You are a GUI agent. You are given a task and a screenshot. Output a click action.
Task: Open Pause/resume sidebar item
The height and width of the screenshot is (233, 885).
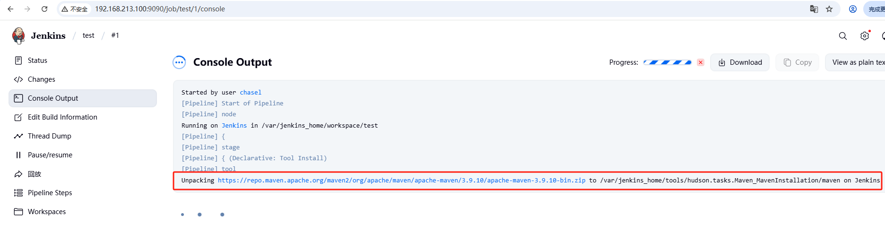tap(83, 155)
